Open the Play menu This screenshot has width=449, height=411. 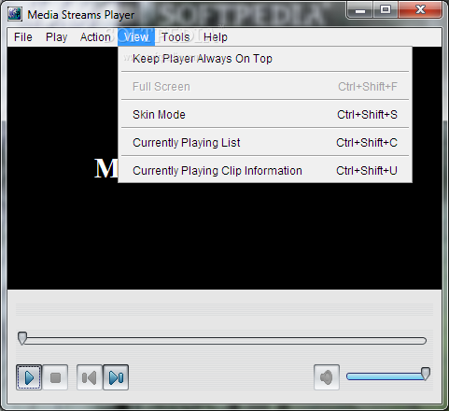[56, 37]
